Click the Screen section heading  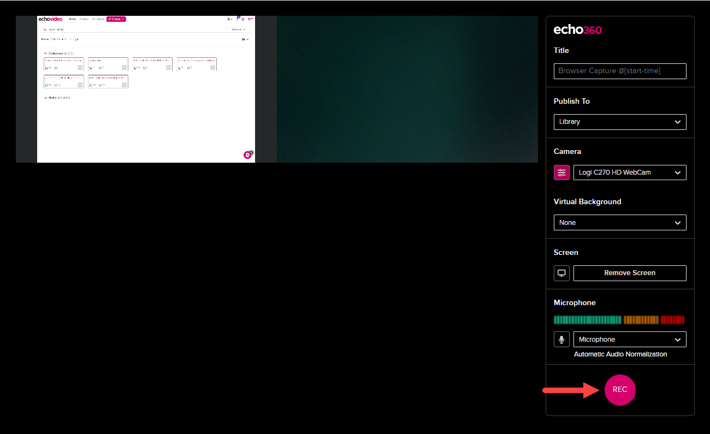(x=566, y=252)
